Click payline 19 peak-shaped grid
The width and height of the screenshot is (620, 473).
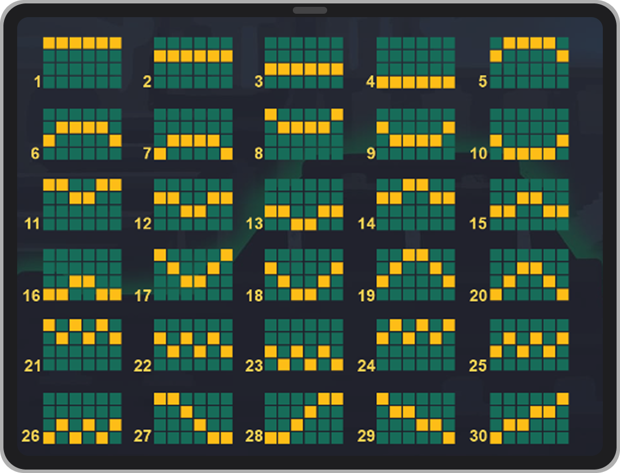pos(416,275)
